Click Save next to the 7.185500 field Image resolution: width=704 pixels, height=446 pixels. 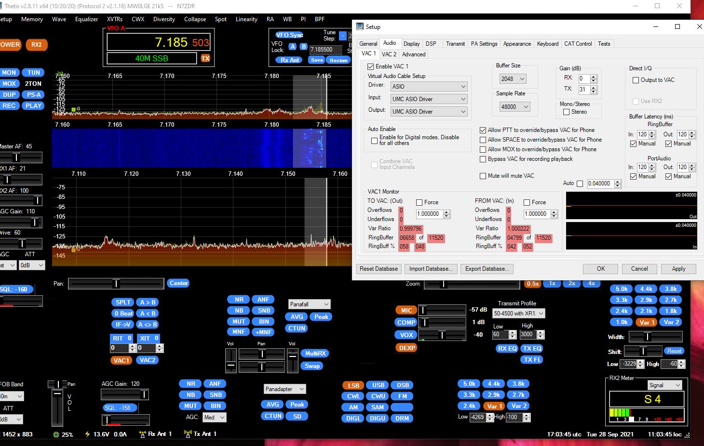tap(317, 60)
